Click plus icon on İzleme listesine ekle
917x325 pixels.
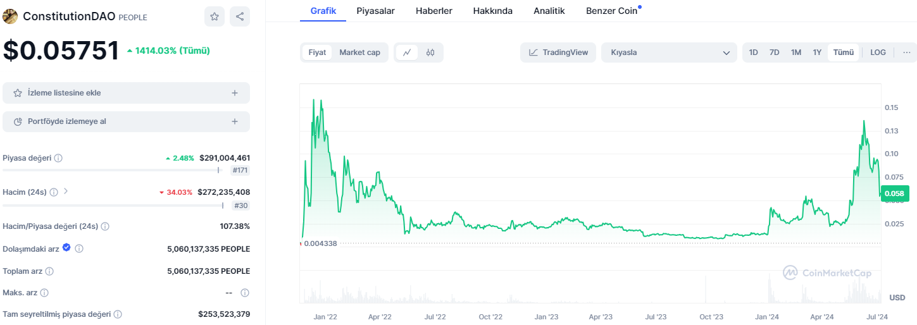coord(235,93)
